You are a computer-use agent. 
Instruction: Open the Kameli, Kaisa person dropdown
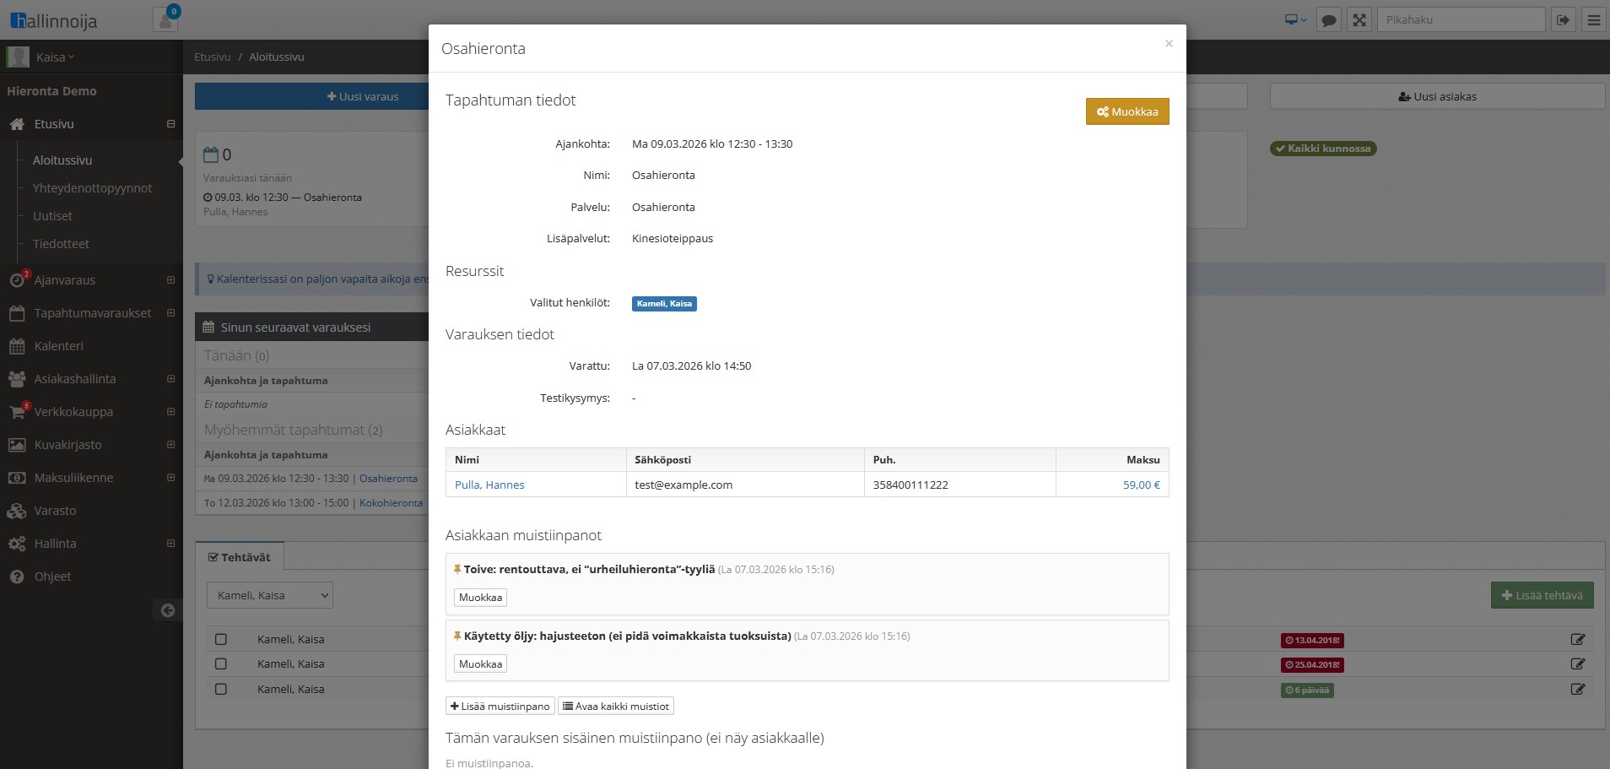point(270,596)
